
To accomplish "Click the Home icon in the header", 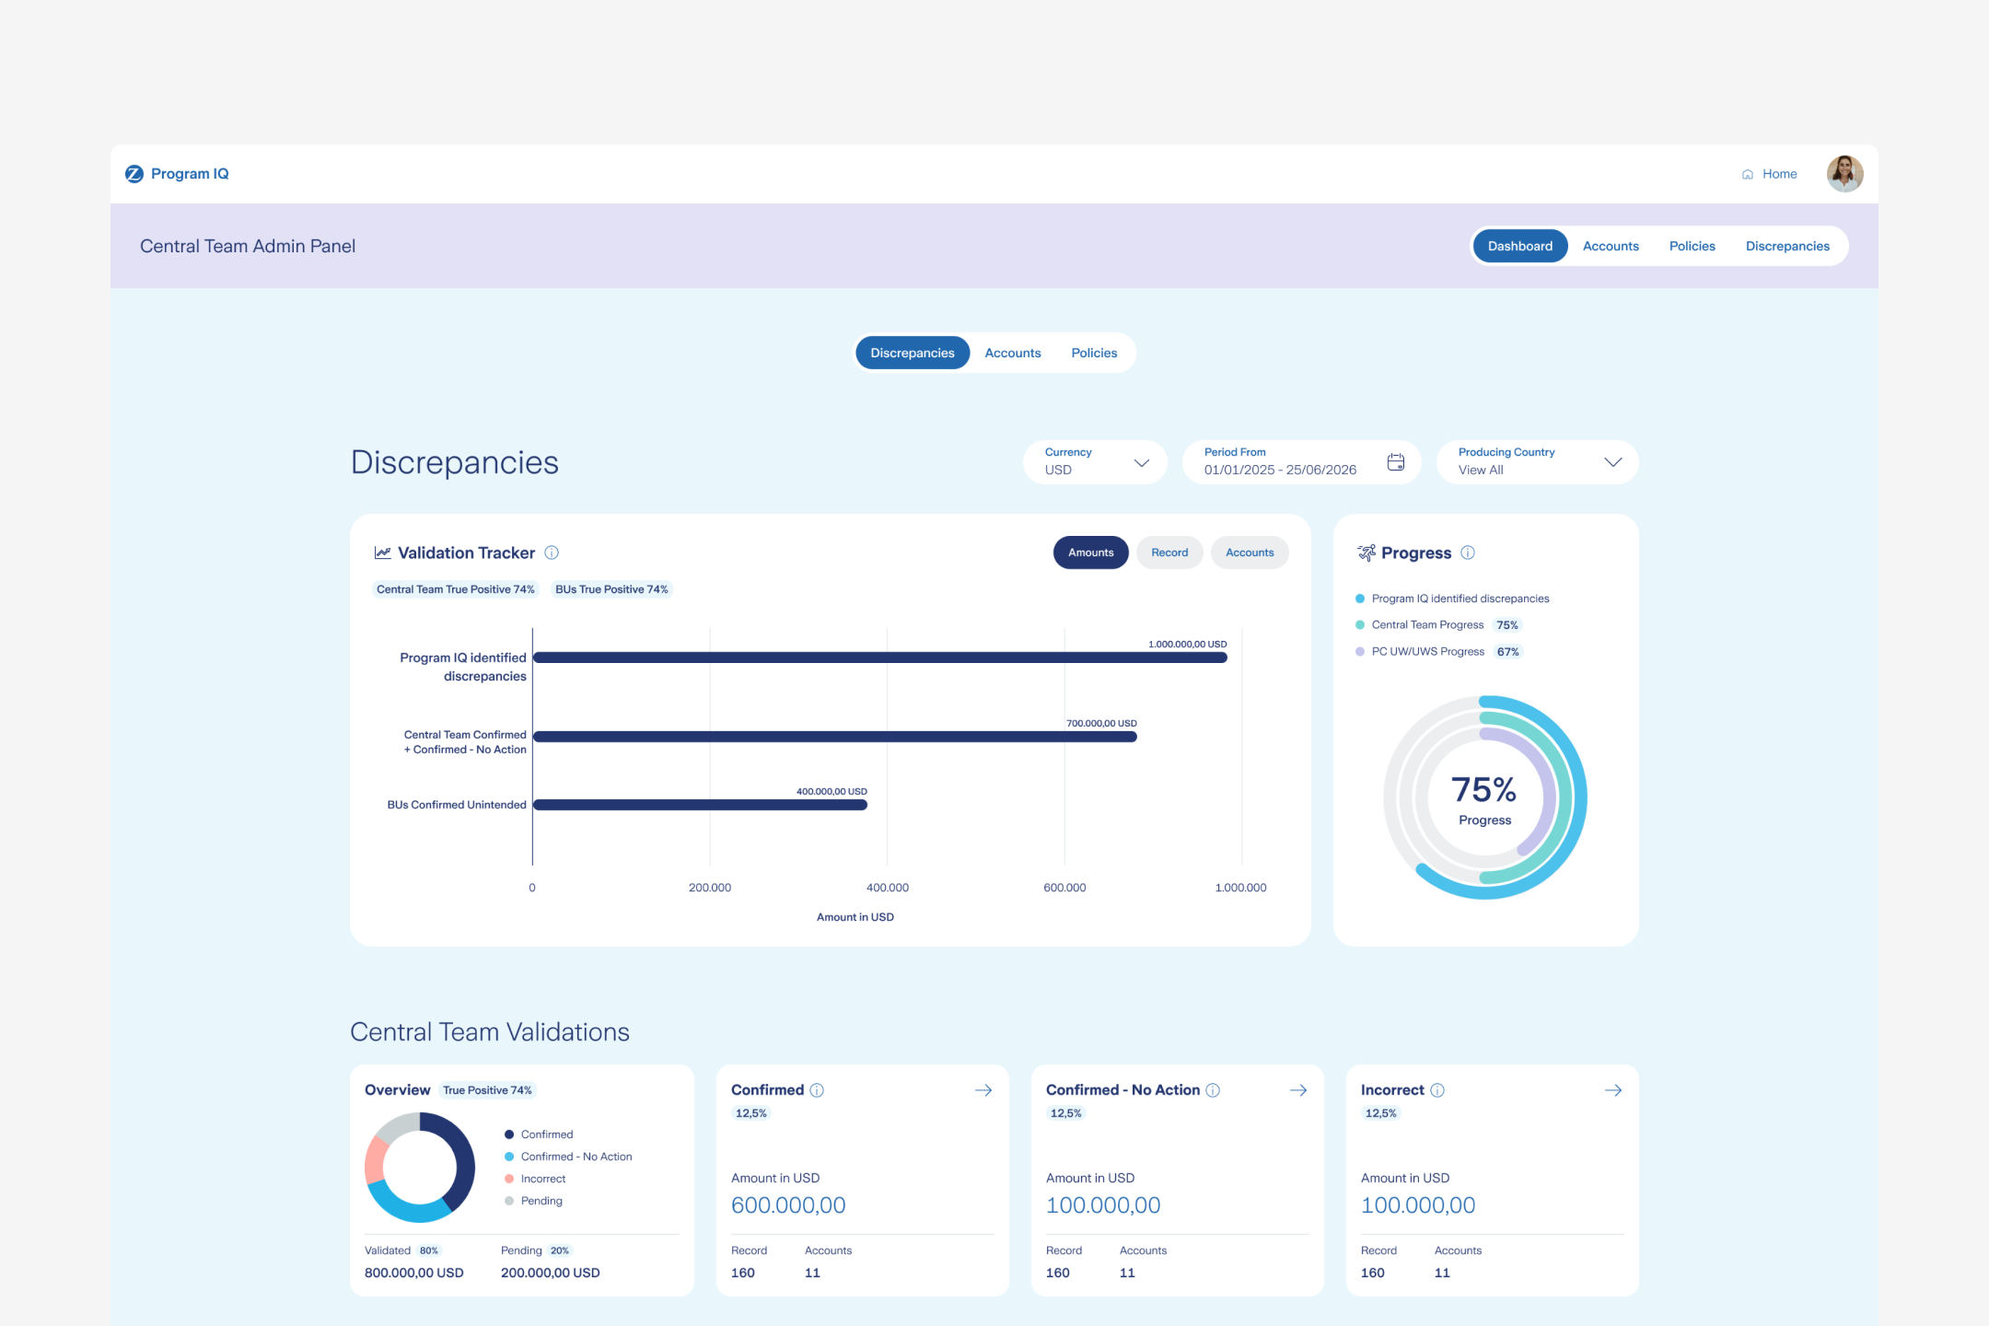I will coord(1747,174).
